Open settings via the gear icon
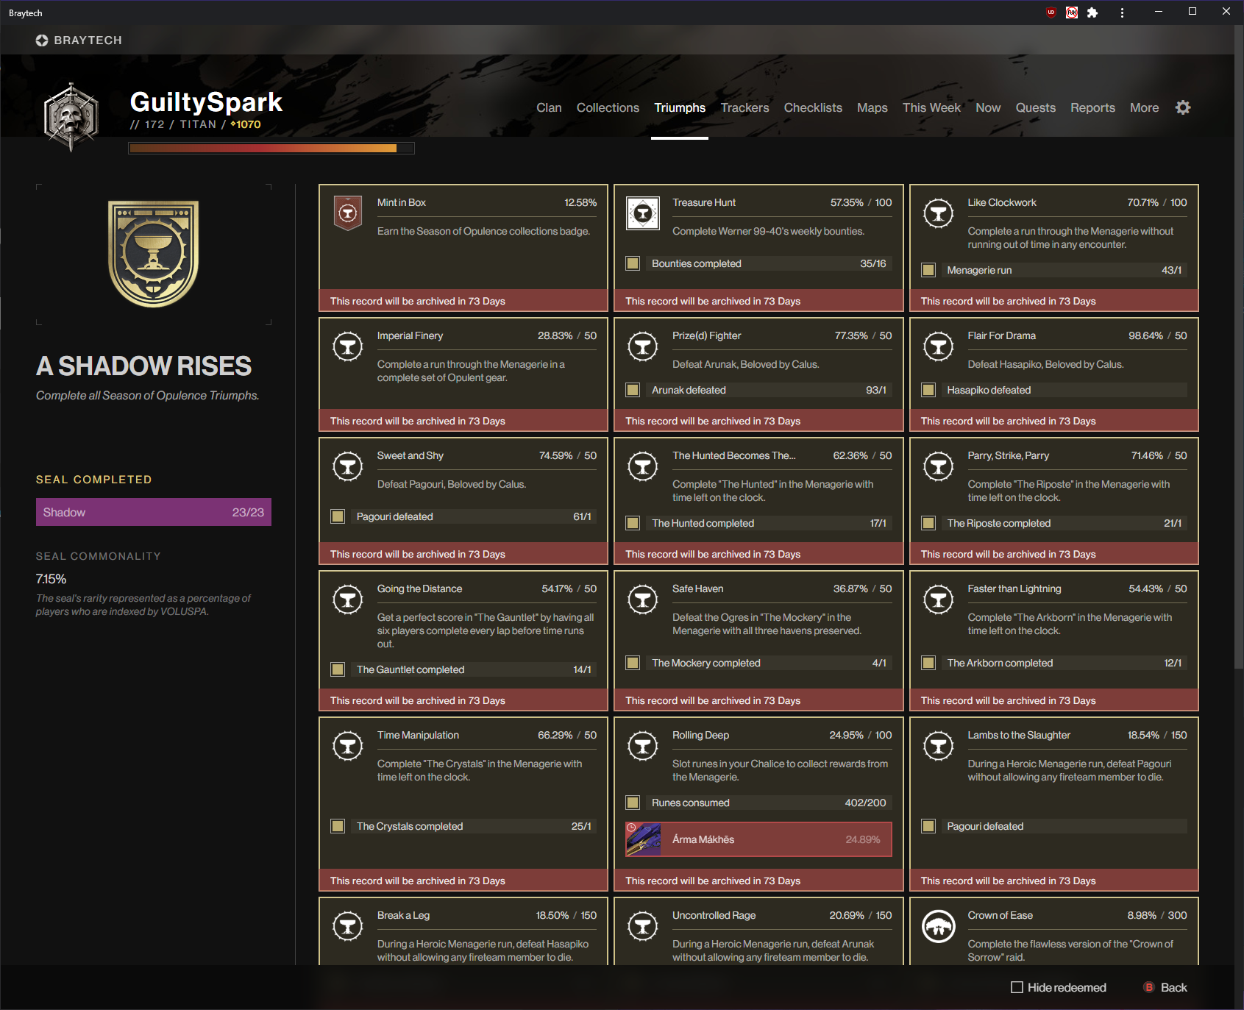This screenshot has width=1244, height=1010. [x=1183, y=107]
